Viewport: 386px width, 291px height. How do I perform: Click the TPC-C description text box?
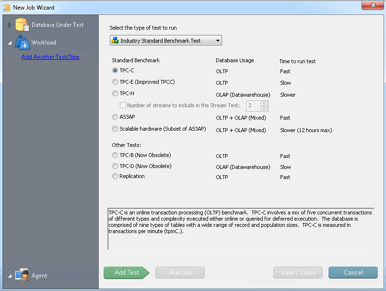coord(241,229)
